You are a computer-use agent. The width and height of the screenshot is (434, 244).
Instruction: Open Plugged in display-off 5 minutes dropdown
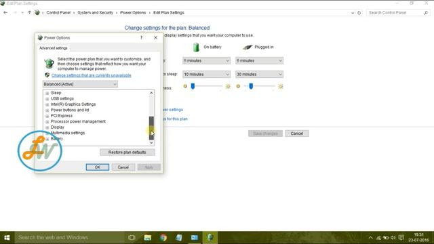tap(259, 60)
